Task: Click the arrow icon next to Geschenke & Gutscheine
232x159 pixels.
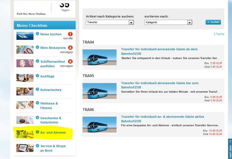Action: (38, 118)
